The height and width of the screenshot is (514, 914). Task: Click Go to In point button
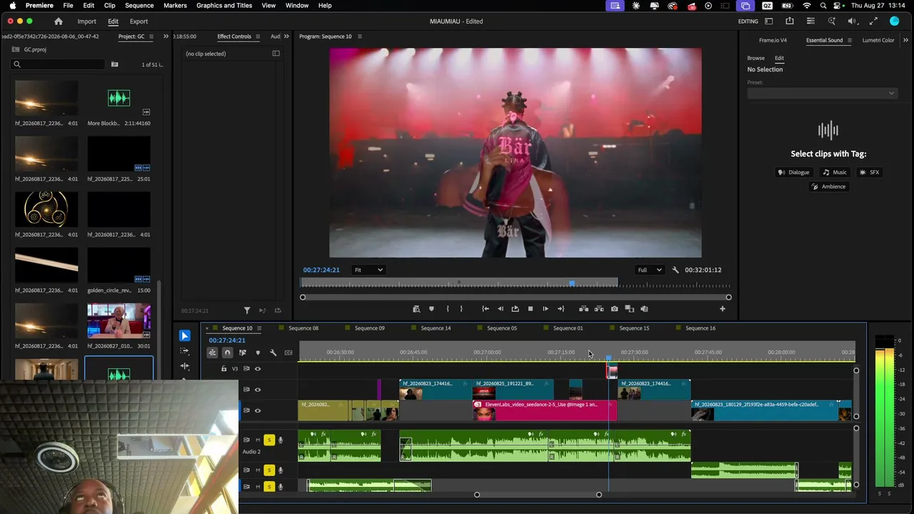point(486,309)
